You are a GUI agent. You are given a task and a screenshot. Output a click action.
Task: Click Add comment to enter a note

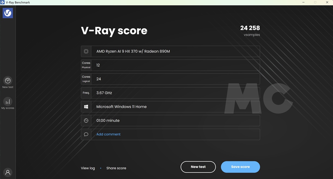coord(108,134)
